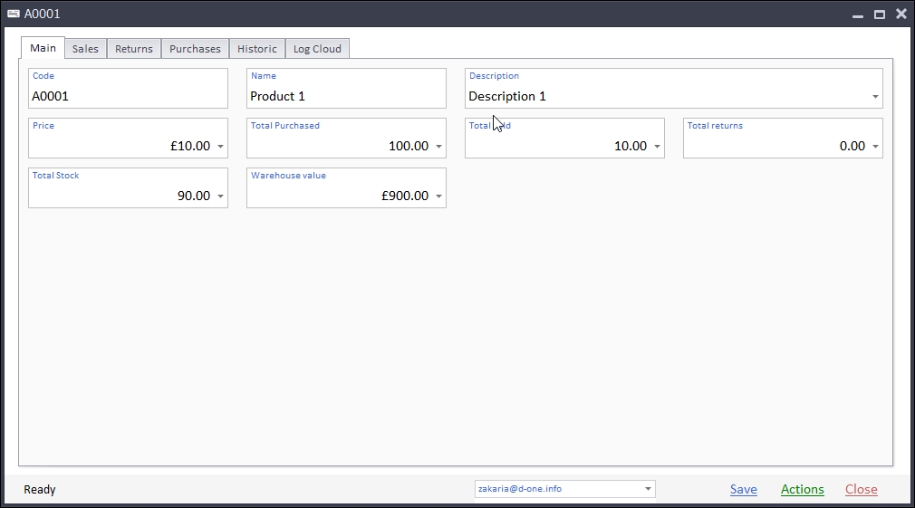Viewport: 915px width, 508px height.
Task: Open the Log Cloud tab
Action: (317, 49)
